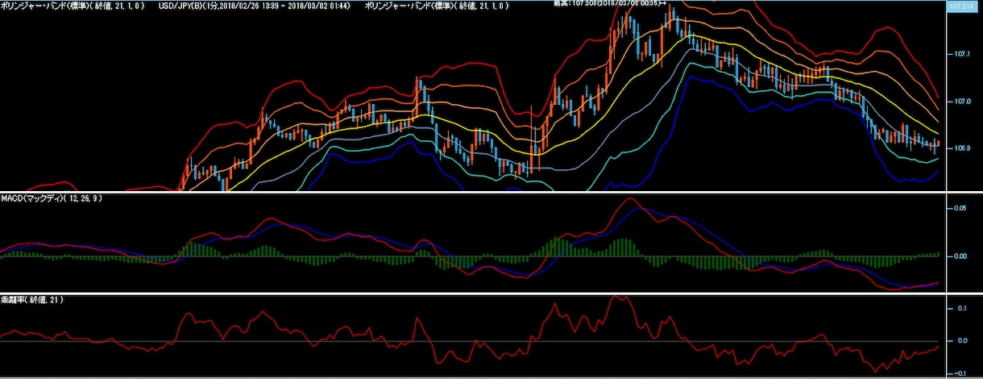Image resolution: width=983 pixels, height=379 pixels.
Task: Click the 0.05 MACD axis value
Action: point(960,208)
